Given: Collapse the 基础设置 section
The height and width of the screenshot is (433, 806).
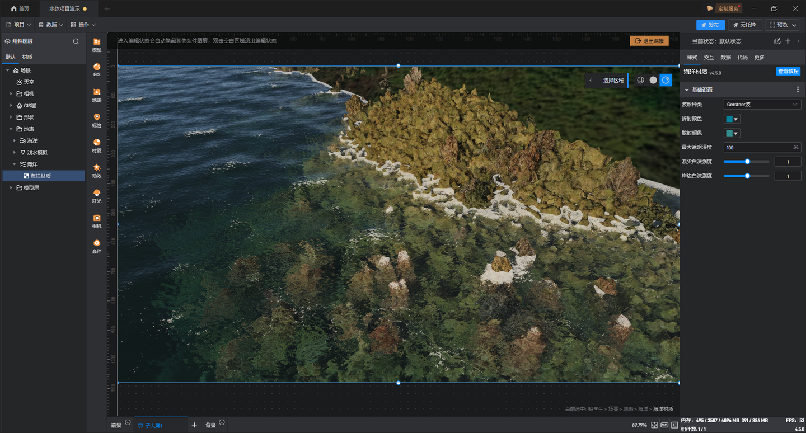Looking at the screenshot, I should (x=687, y=90).
